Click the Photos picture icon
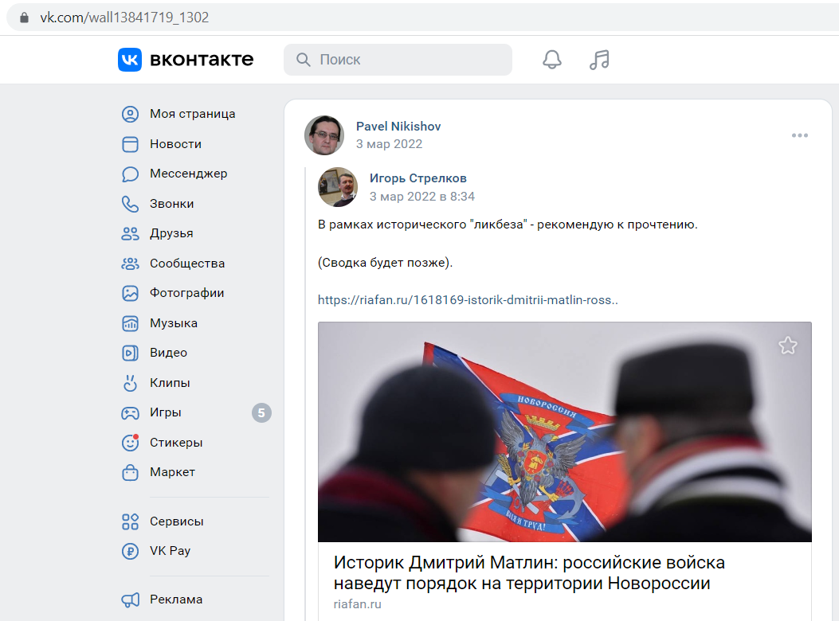839x621 pixels. point(130,293)
